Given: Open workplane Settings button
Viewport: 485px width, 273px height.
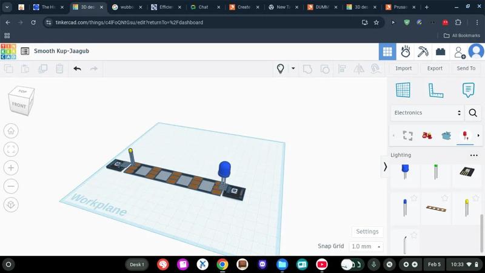Looking at the screenshot, I should coord(367,232).
